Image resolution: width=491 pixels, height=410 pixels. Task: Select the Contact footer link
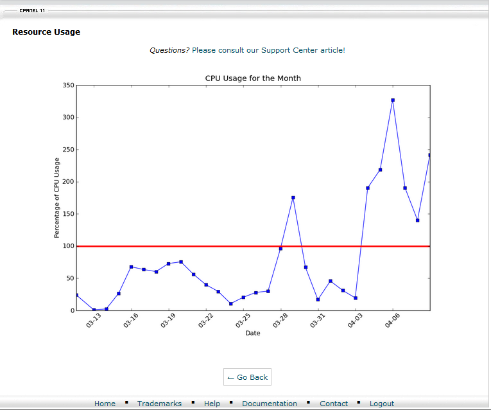click(x=334, y=404)
